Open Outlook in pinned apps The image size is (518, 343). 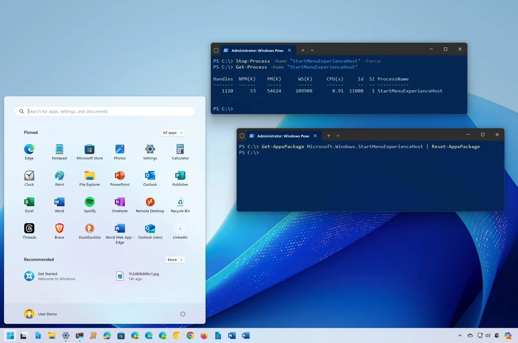[150, 178]
